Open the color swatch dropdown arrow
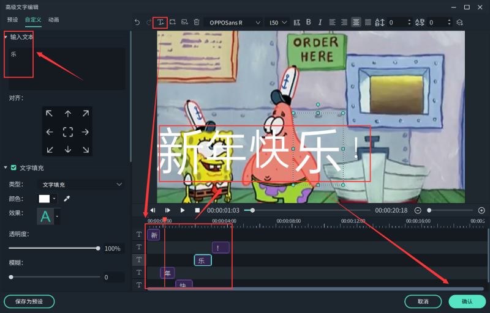490x313 pixels. tap(54, 199)
